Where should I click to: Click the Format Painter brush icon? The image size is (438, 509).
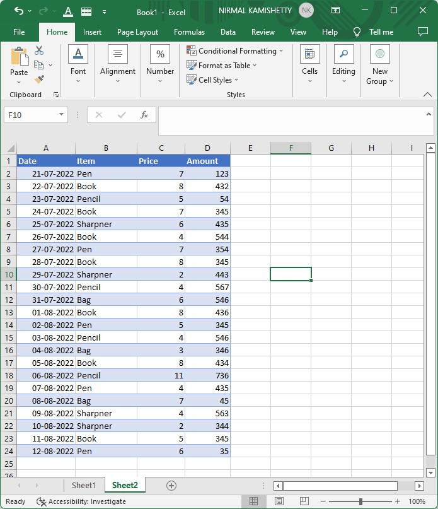(x=39, y=79)
